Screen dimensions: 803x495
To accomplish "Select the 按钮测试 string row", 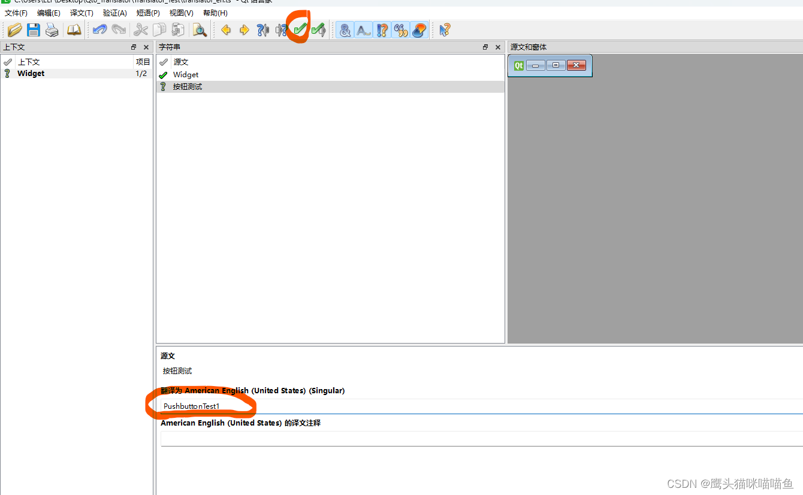I will click(x=330, y=87).
